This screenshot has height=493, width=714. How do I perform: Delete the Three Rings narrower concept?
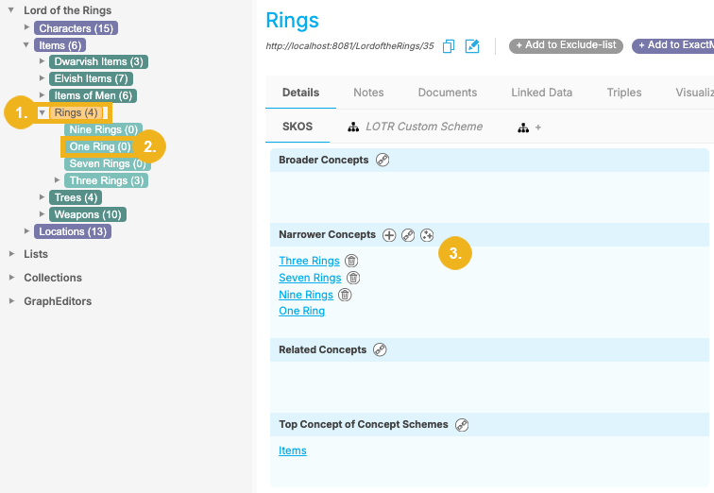click(x=351, y=261)
